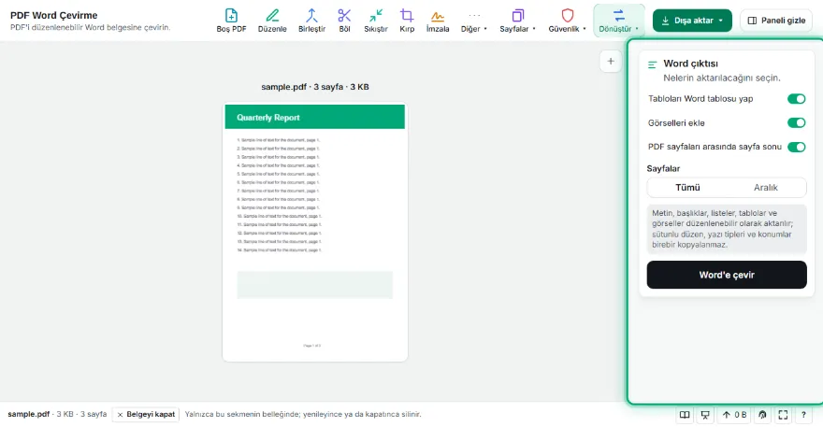Select the Tümü pages option

(x=687, y=187)
